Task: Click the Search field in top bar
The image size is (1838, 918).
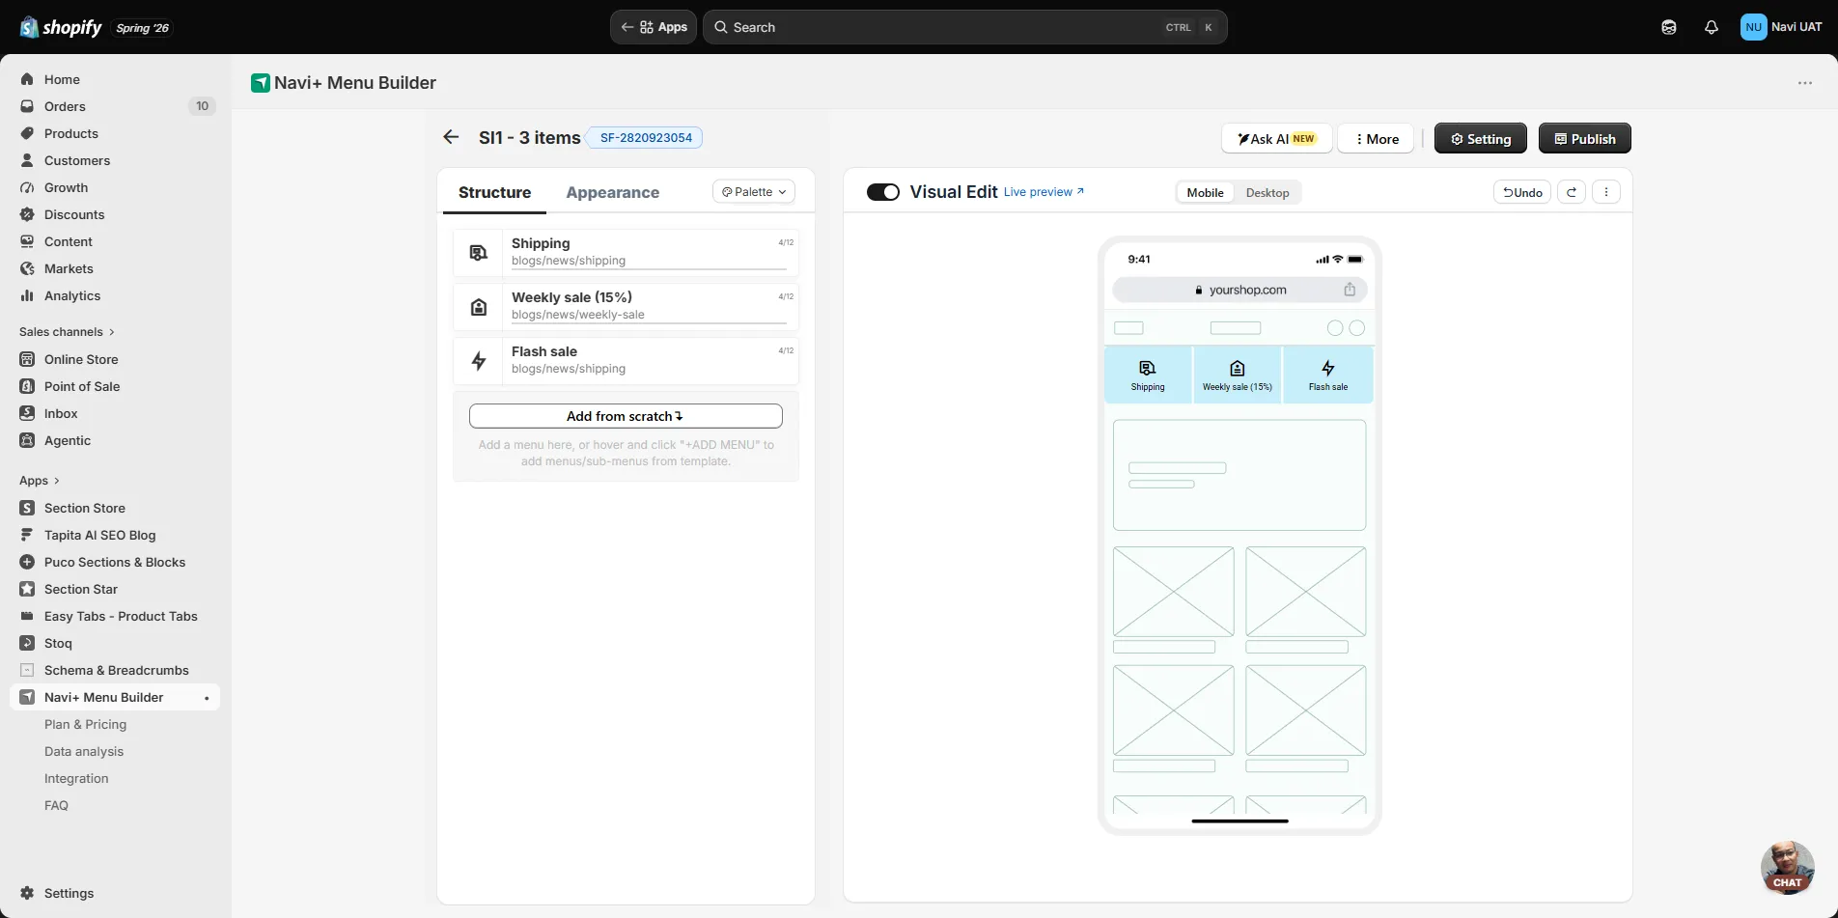Action: [x=965, y=27]
